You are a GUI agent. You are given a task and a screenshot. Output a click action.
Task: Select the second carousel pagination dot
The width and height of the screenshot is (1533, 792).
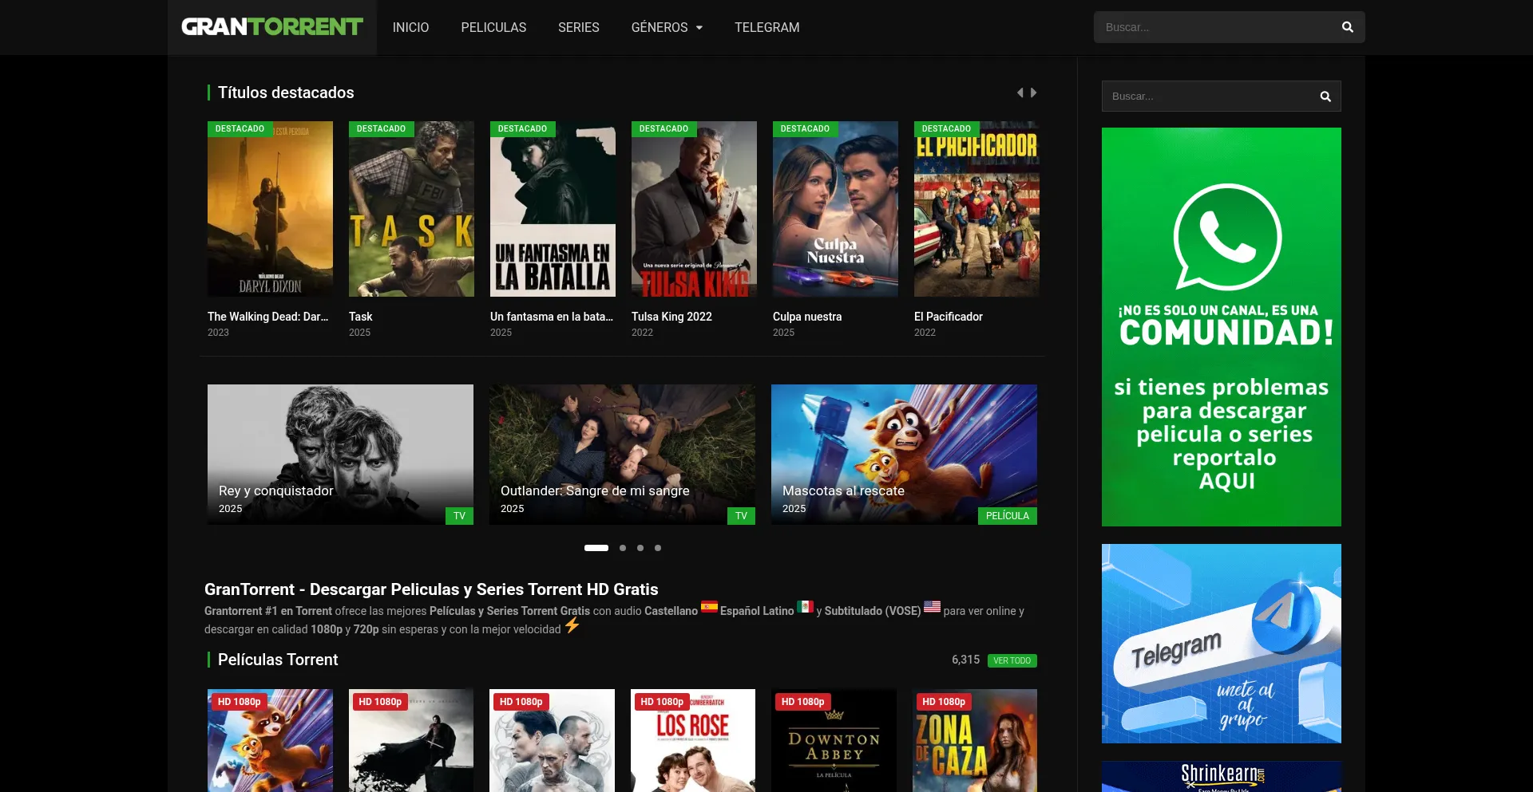[x=623, y=548]
